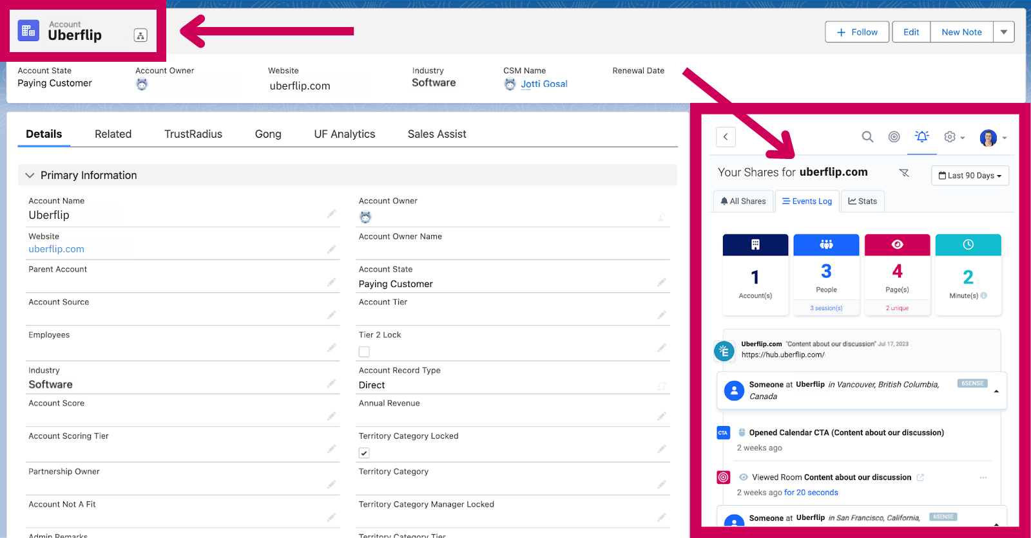Select the Events Log tab
The image size is (1031, 538).
(x=807, y=201)
